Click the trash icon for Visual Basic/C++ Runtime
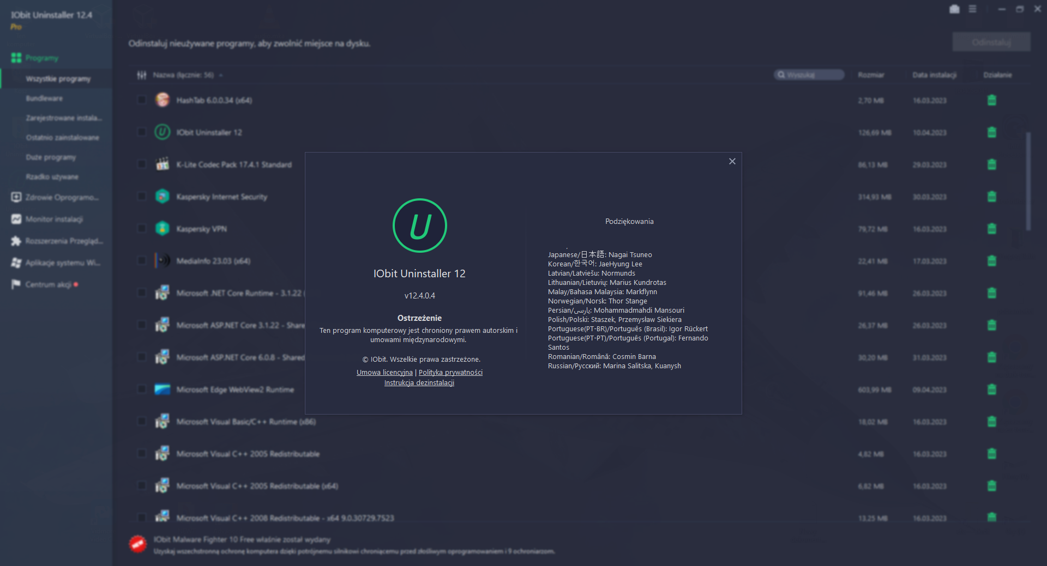The height and width of the screenshot is (566, 1047). point(992,422)
